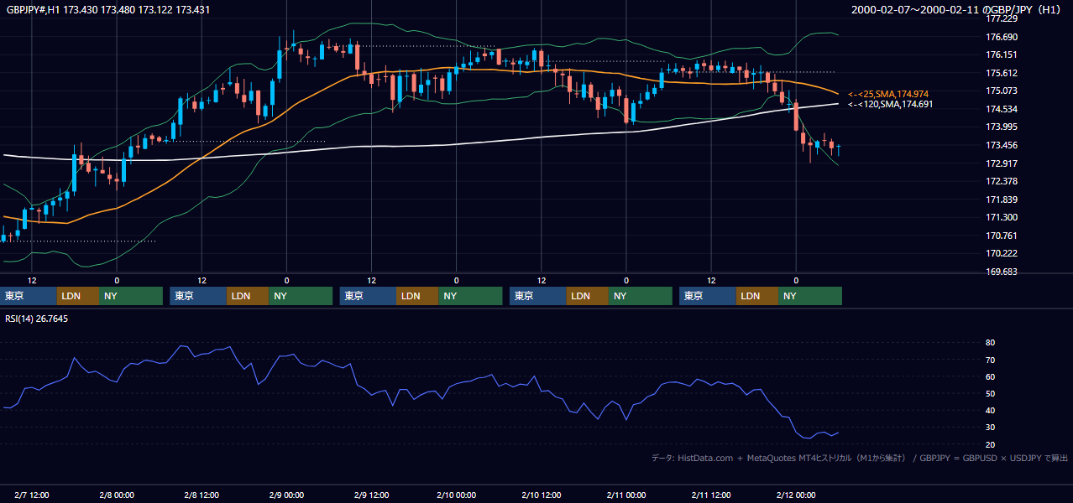Select the 2/8 12:00 date label
Screen dimensions: 1073x503
tap(202, 495)
